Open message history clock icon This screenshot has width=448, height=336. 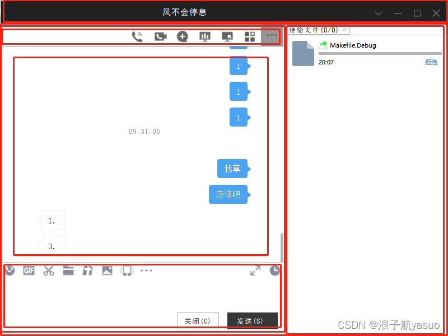pos(274,270)
